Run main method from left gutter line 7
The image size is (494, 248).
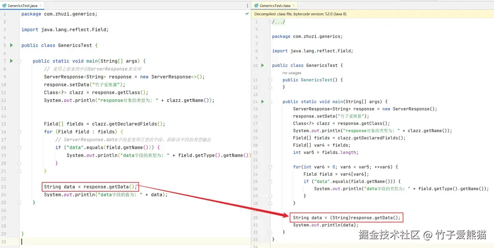[12, 61]
